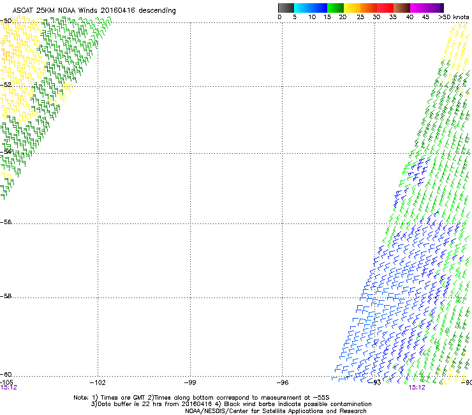Click the "-93" longitude label

(x=375, y=382)
